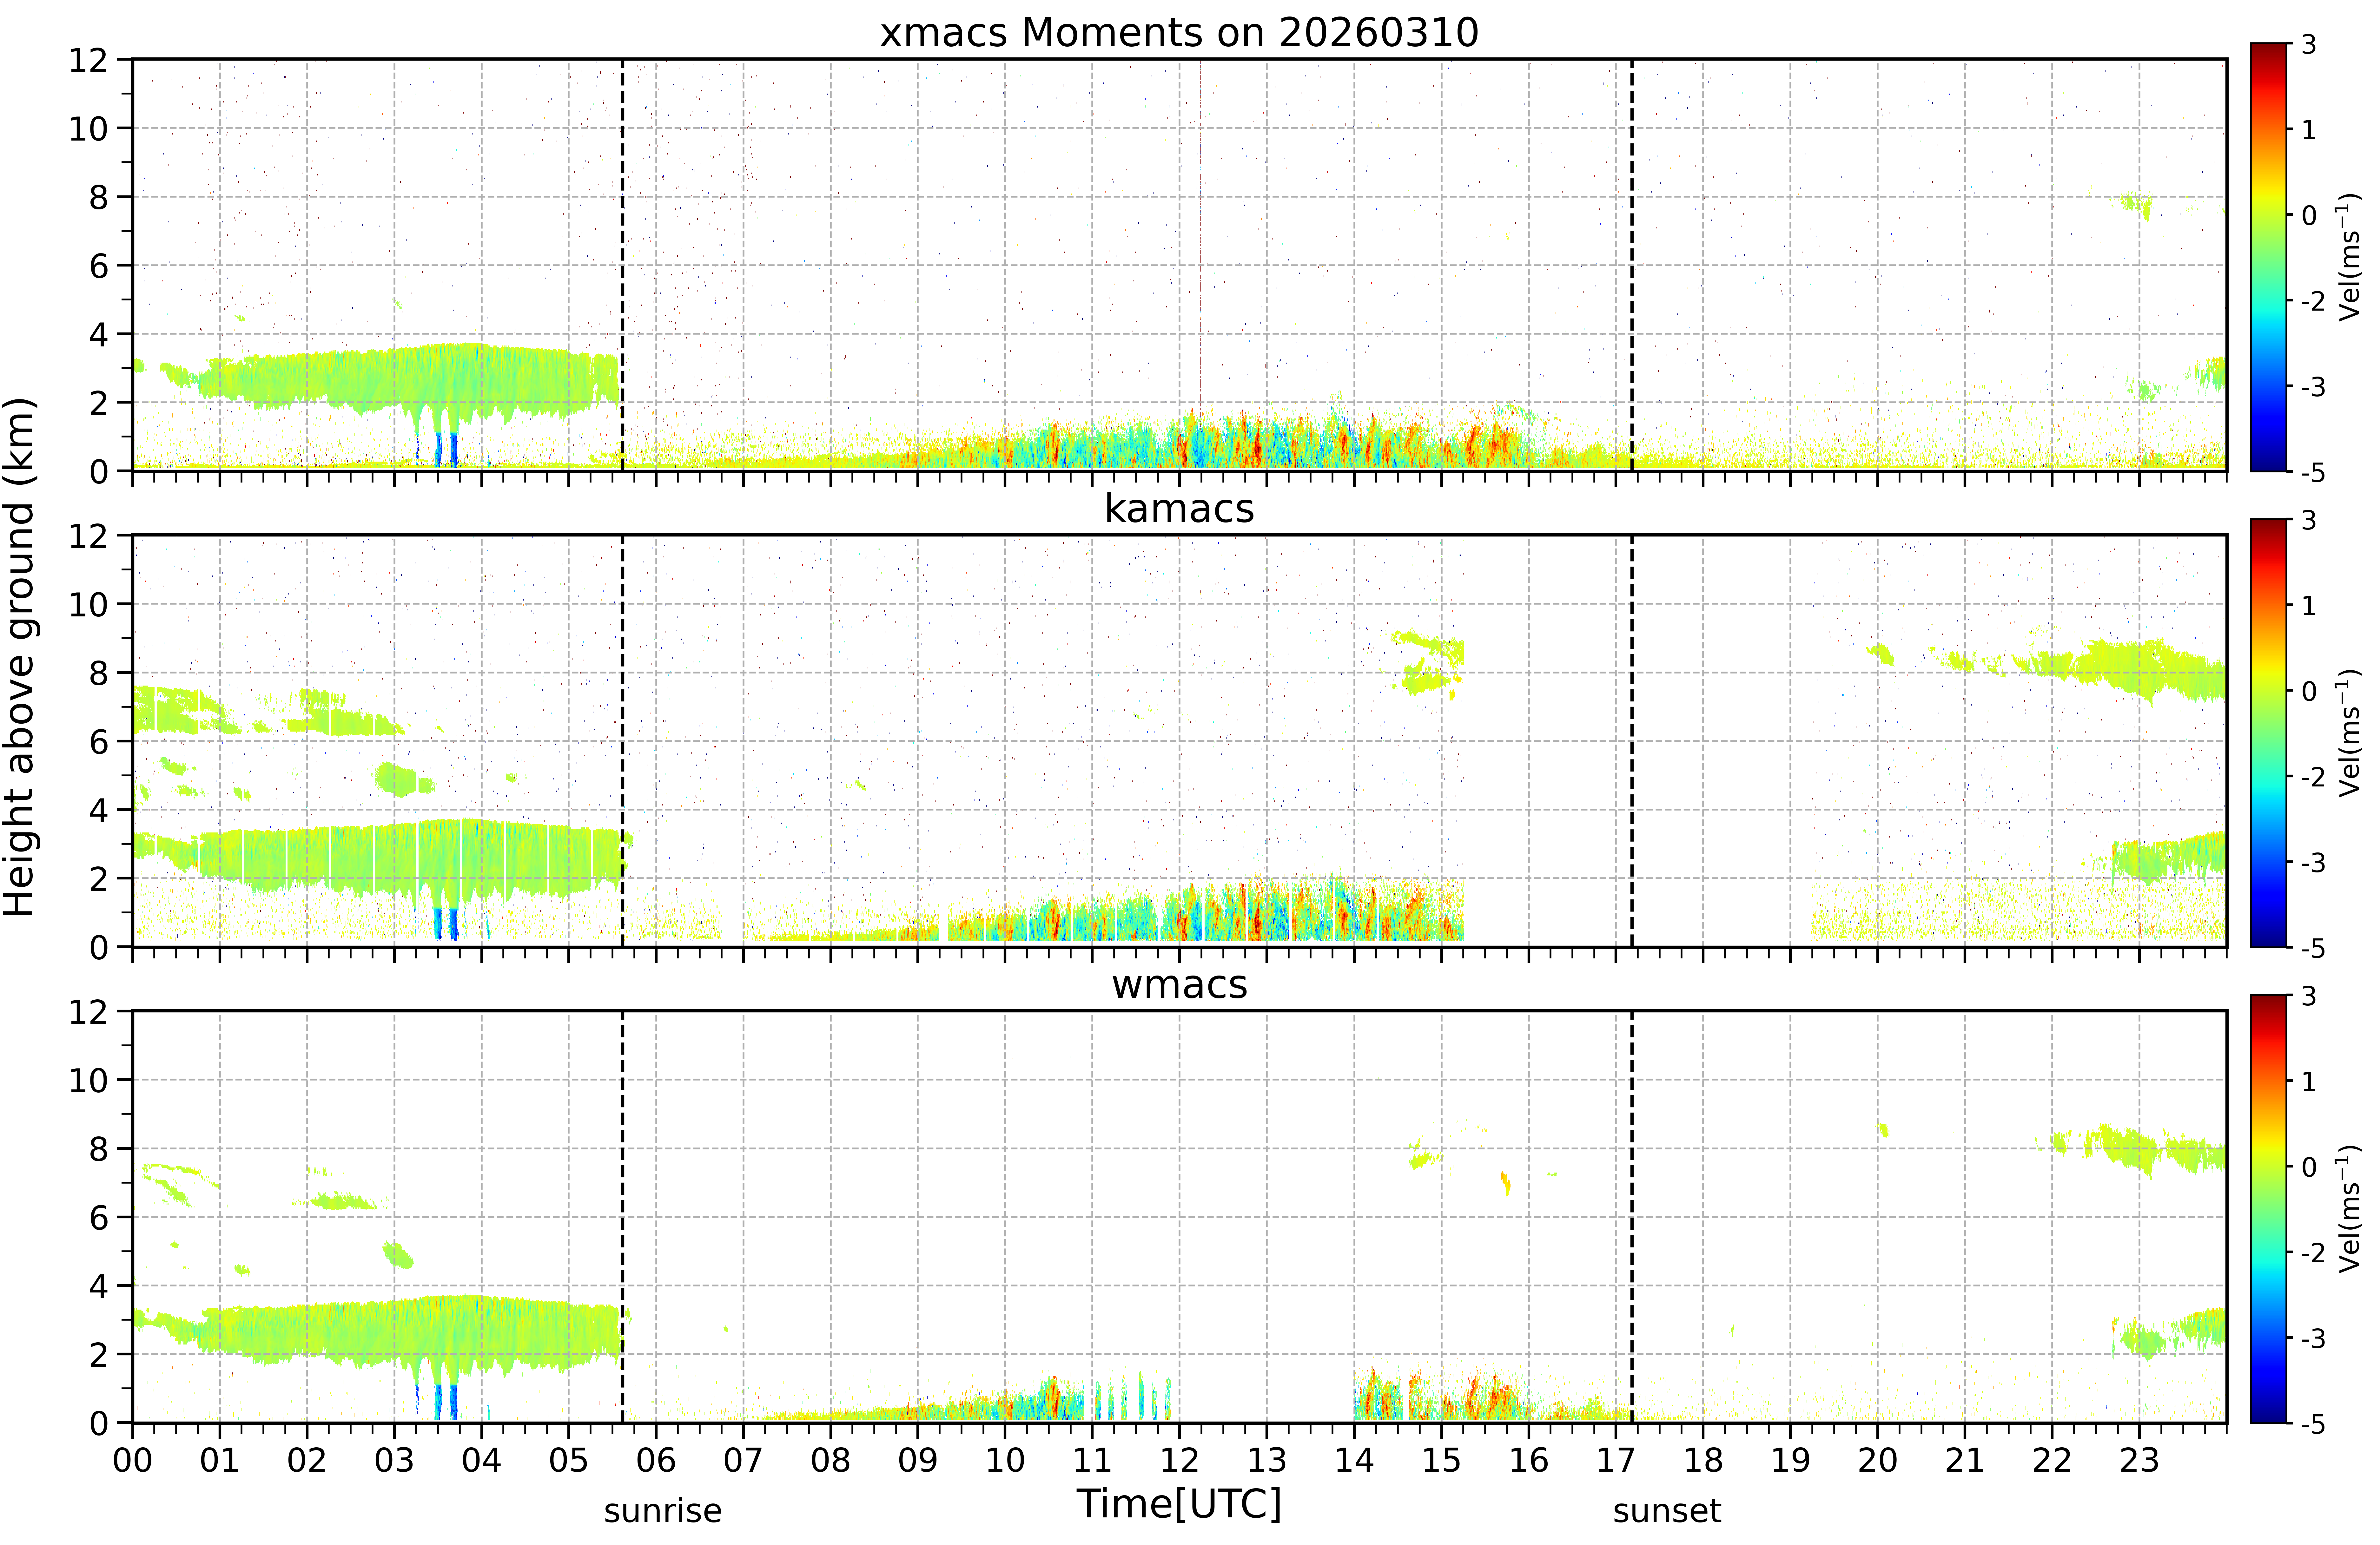Viewport: 2380px width, 1545px height.
Task: Click the "09" time tick label
Action: pyautogui.click(x=918, y=1460)
